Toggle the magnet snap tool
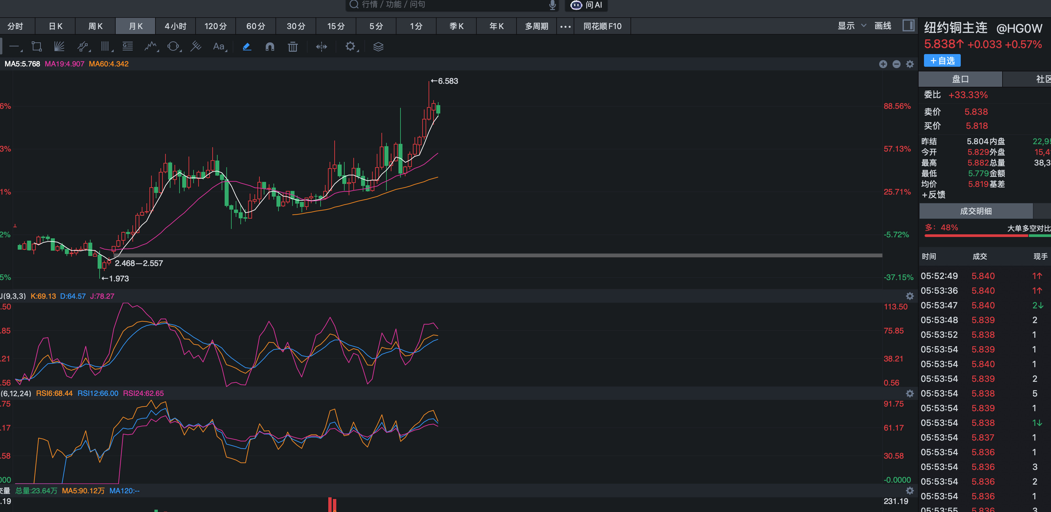This screenshot has width=1051, height=512. tap(270, 46)
